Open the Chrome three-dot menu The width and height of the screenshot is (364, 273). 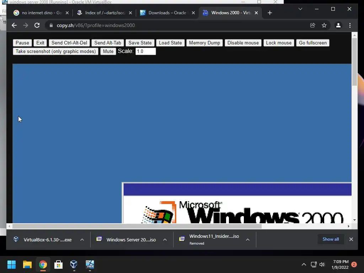[350, 25]
